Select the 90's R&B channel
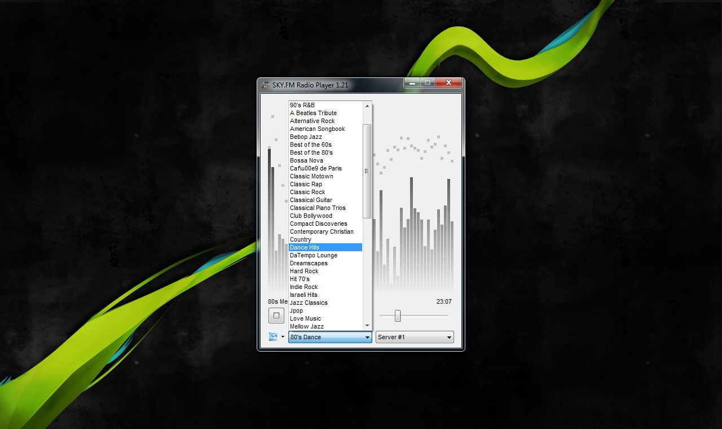 [325, 105]
